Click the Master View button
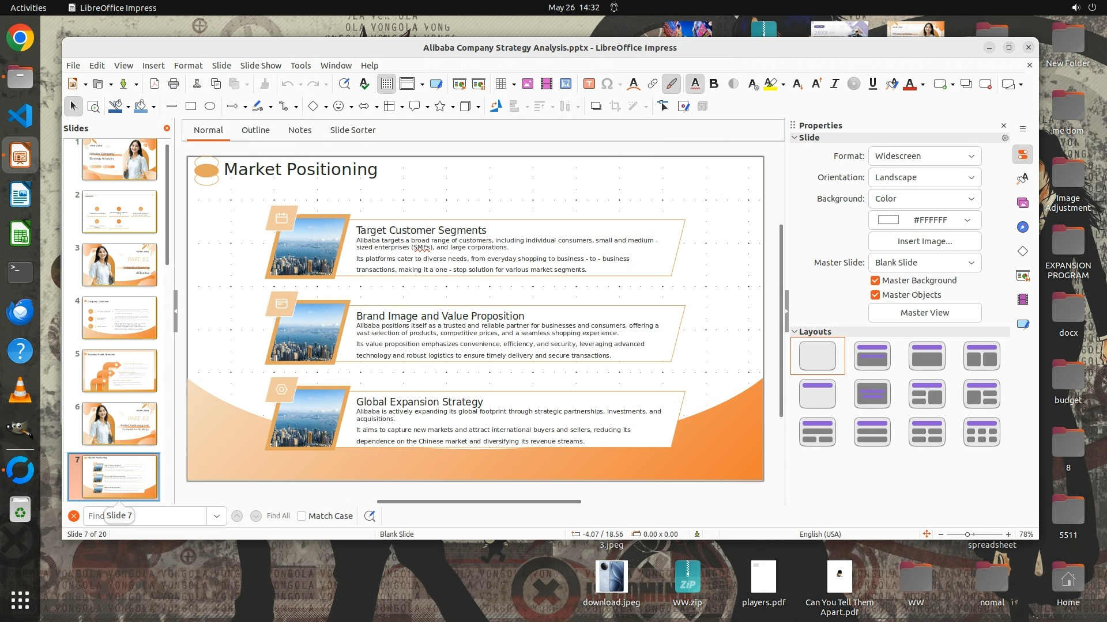This screenshot has width=1107, height=622. pyautogui.click(x=924, y=313)
